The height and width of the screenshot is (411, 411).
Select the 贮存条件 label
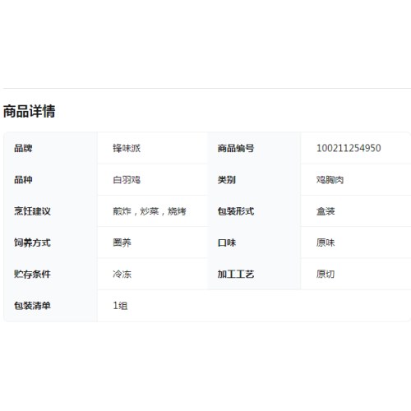[x=32, y=274]
